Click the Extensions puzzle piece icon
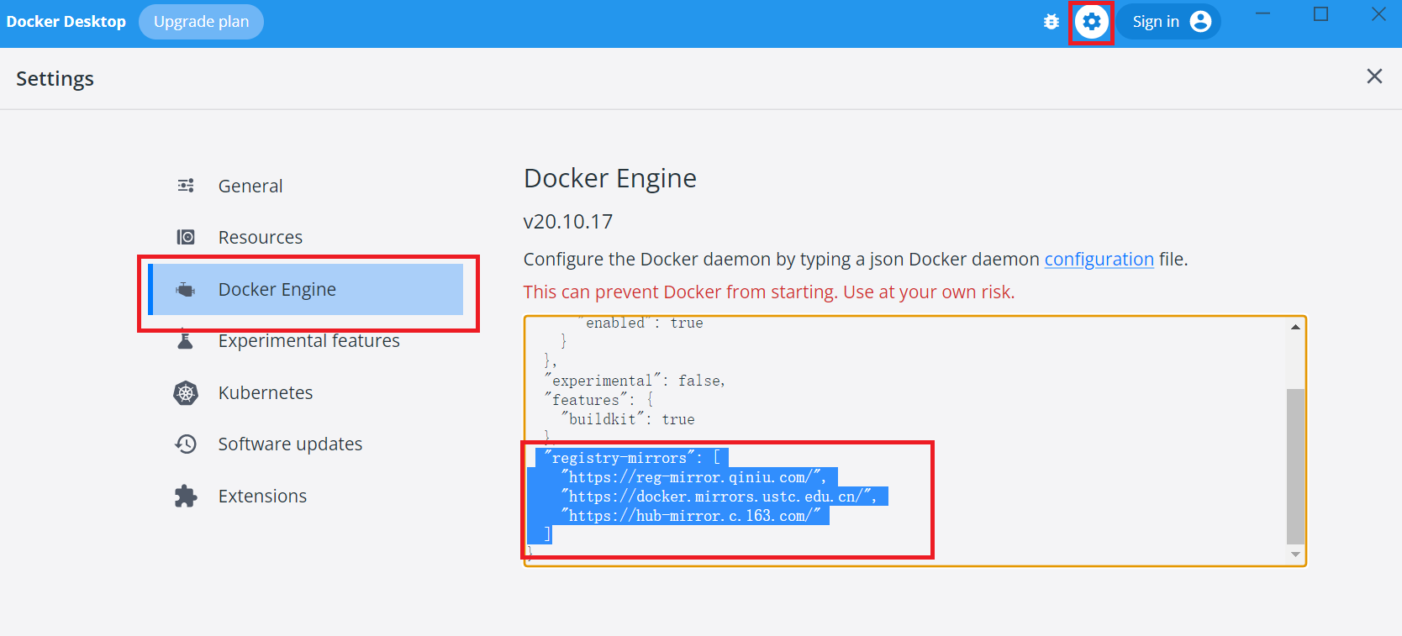Screen dimensions: 1402x636 coord(186,497)
